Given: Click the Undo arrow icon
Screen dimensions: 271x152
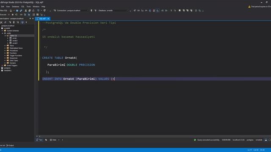Looking at the screenshot, I should click(38, 11).
